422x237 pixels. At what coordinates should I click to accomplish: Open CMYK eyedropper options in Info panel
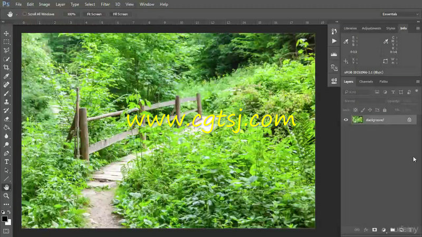coord(386,42)
